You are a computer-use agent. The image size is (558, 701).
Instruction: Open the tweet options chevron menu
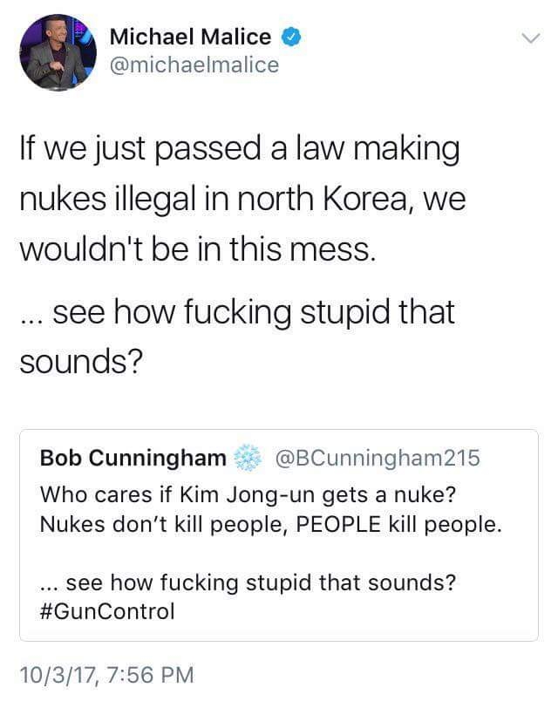(531, 37)
